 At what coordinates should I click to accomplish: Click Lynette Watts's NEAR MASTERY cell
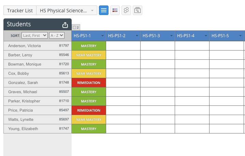(x=89, y=119)
